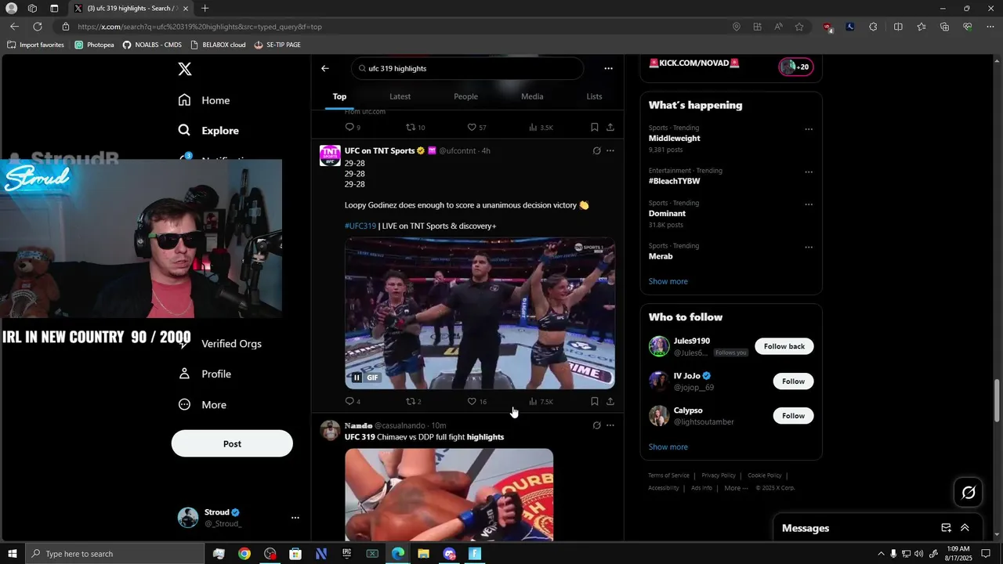This screenshot has width=1003, height=564.
Task: Click the X logo in the sidebar
Action: click(x=185, y=69)
